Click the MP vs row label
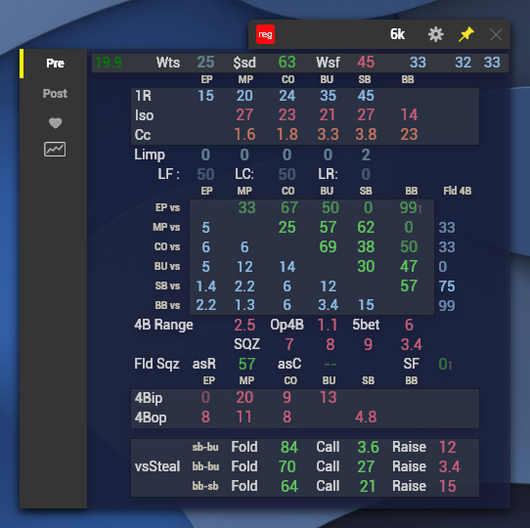Image resolution: width=530 pixels, height=528 pixels. 166,227
